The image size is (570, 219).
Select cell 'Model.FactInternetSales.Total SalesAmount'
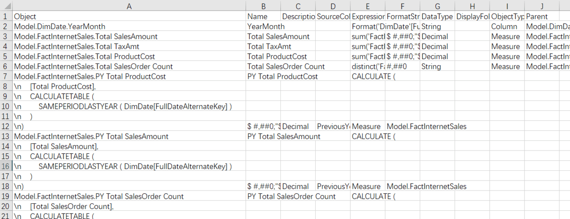[x=129, y=36]
